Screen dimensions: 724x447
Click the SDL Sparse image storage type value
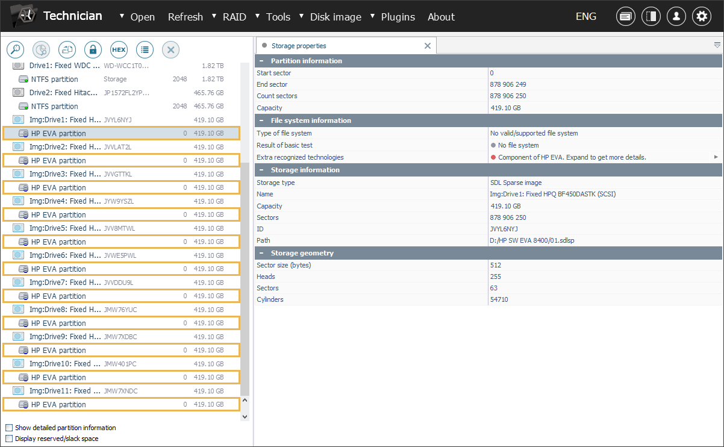pos(516,183)
